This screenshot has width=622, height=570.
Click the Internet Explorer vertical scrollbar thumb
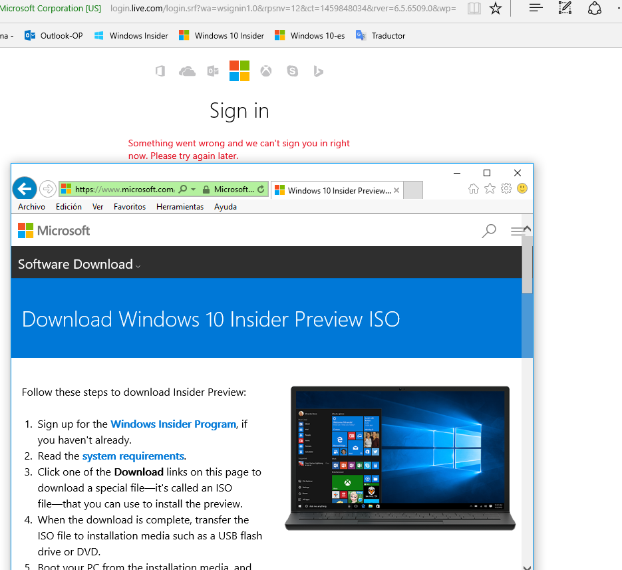527,265
